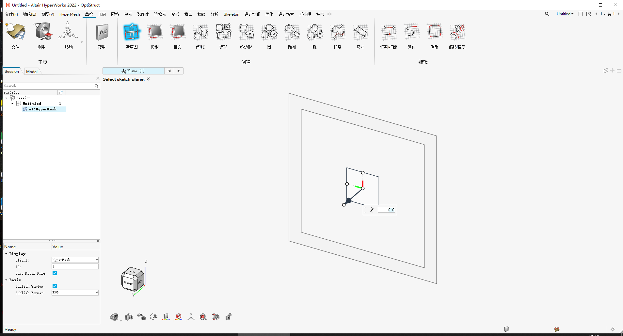Expand the 移动 tool dropdown arrow
This screenshot has width=623, height=336.
tap(82, 42)
